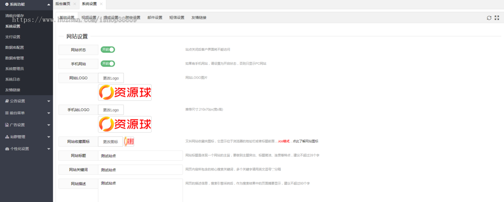Screen dimensions: 504x202
Task: Click the fullscreen expand icon
Action: pyautogui.click(x=497, y=18)
